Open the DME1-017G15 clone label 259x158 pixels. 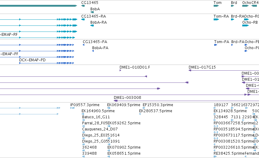[202, 67]
